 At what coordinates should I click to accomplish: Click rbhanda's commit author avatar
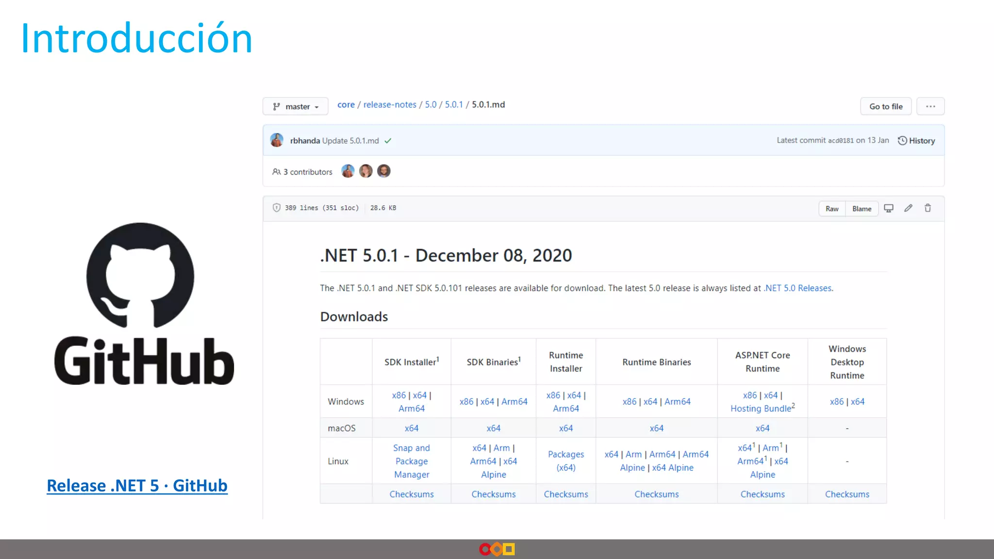tap(277, 140)
